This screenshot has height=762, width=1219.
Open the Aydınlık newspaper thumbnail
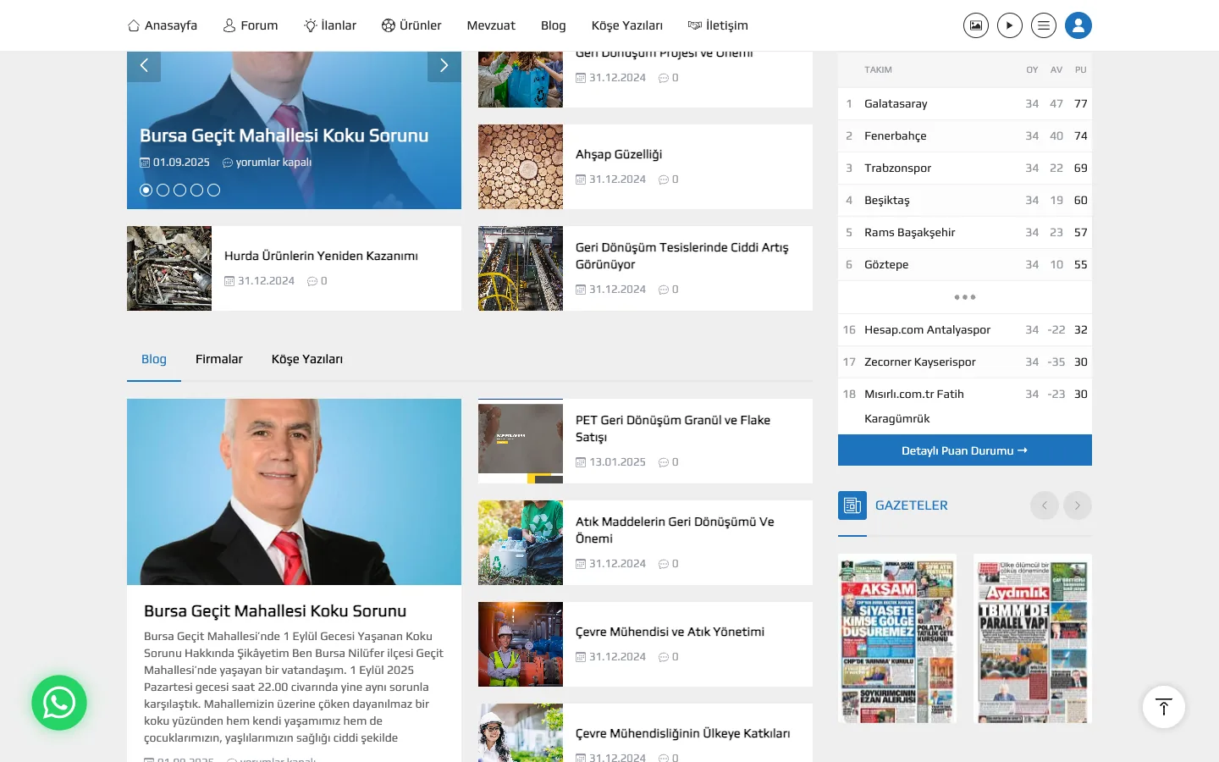[x=1033, y=638]
